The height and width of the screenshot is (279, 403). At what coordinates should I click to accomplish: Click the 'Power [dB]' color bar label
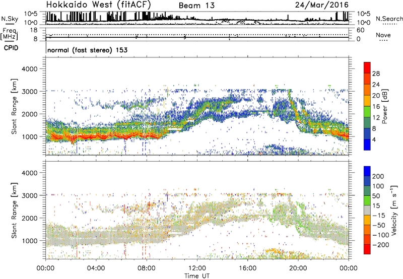(384, 106)
